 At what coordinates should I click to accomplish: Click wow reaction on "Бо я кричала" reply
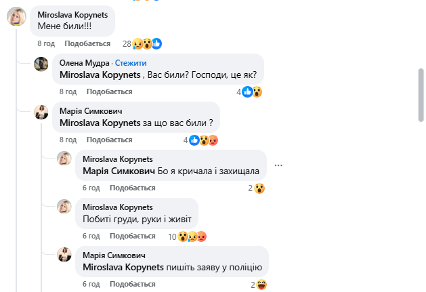(x=259, y=188)
